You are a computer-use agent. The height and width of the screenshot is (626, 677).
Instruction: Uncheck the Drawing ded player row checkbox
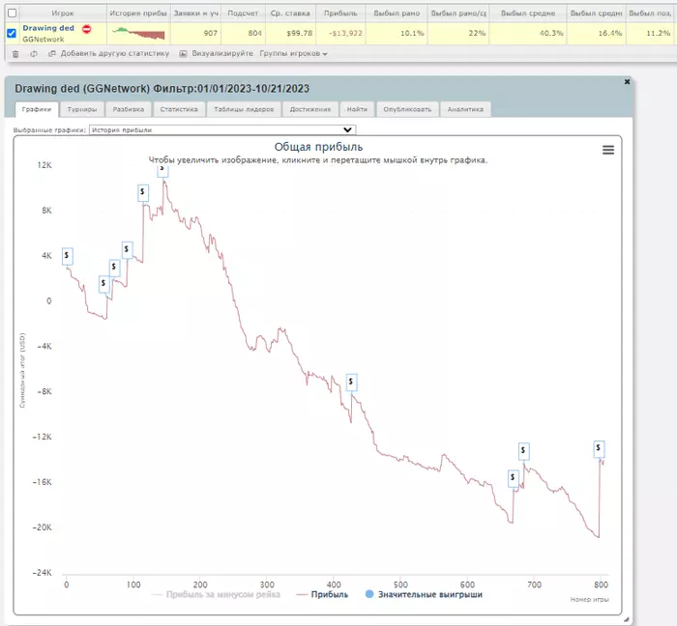click(x=12, y=33)
